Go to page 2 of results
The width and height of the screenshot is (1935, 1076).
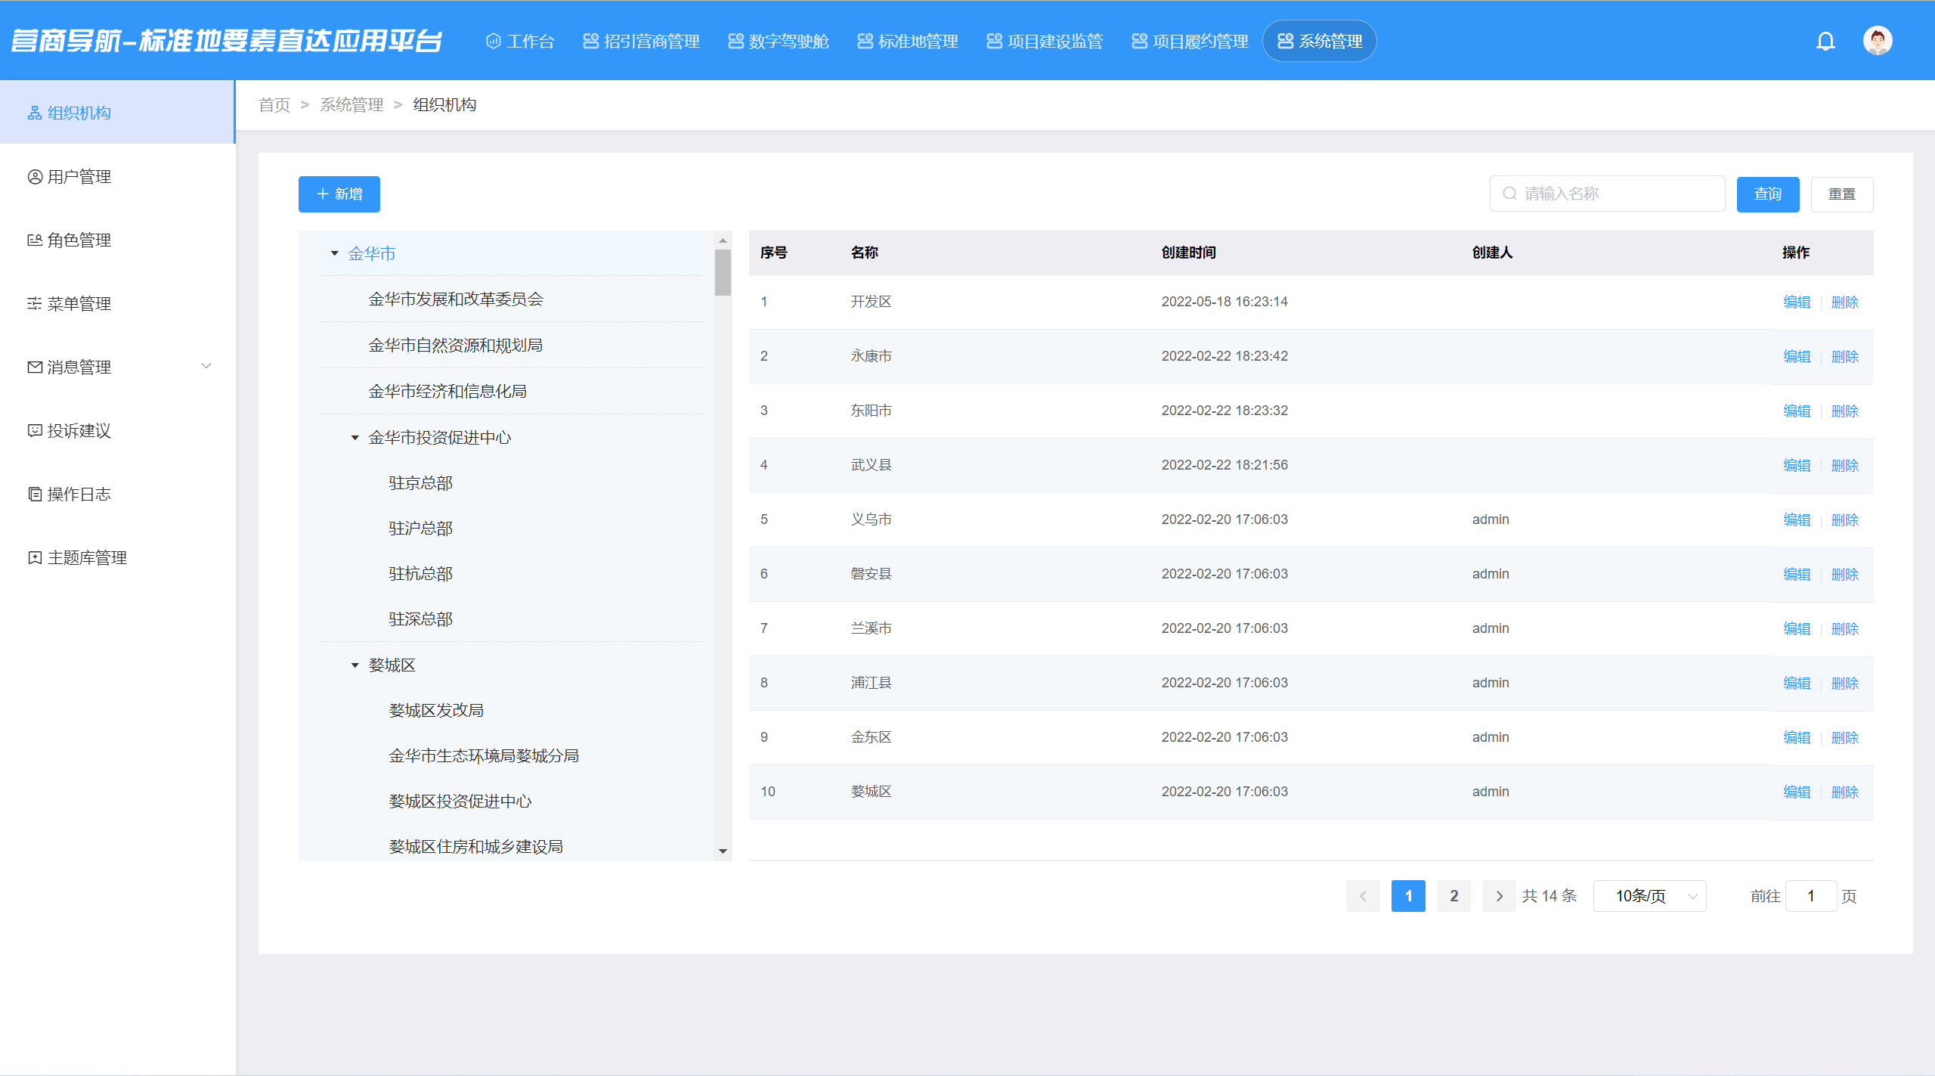[x=1454, y=896]
